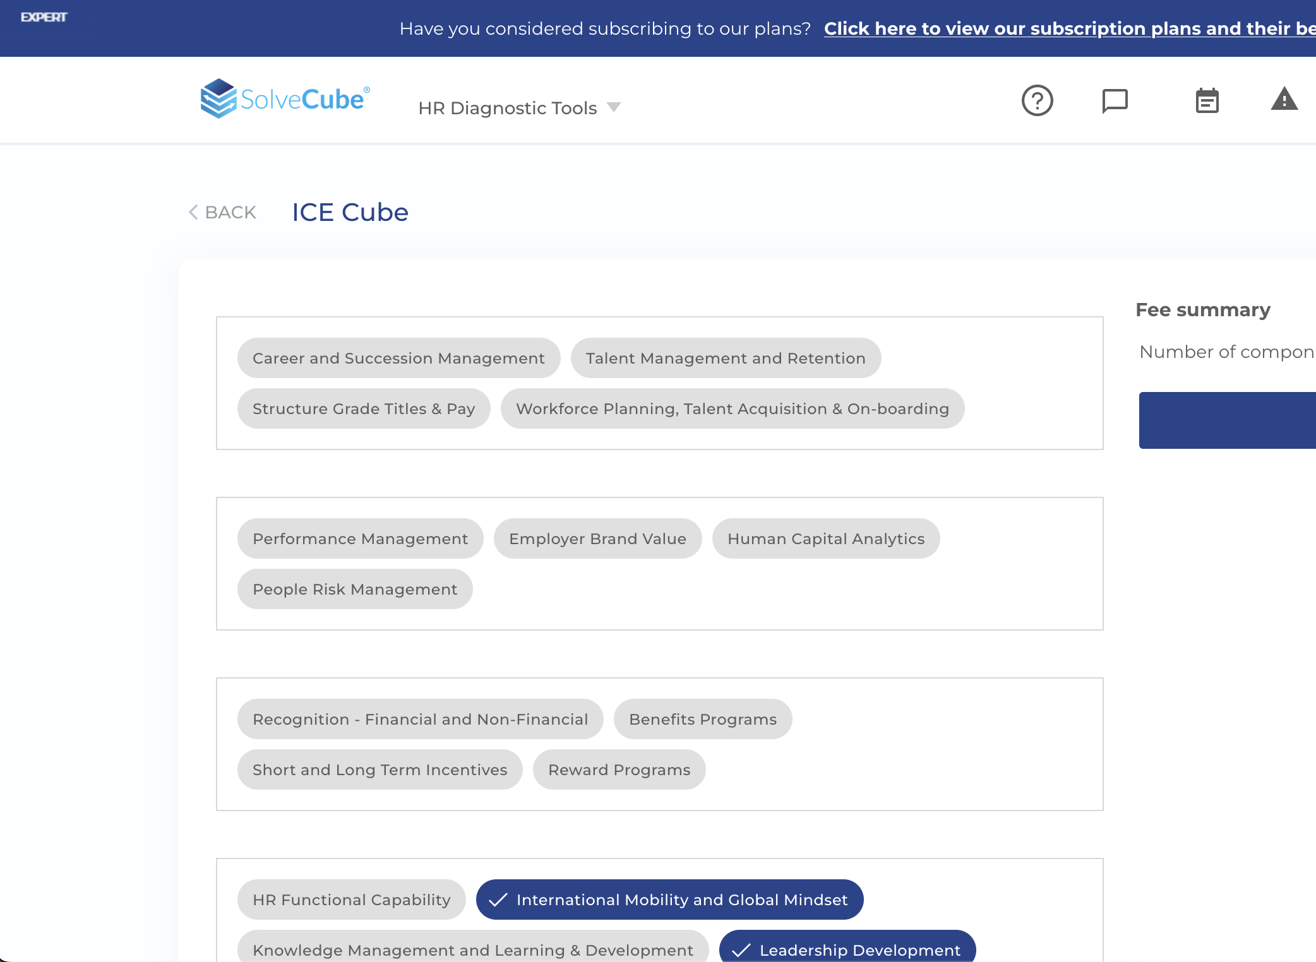Viewport: 1316px width, 962px height.
Task: Deselect the Leadership Development chip
Action: (847, 949)
